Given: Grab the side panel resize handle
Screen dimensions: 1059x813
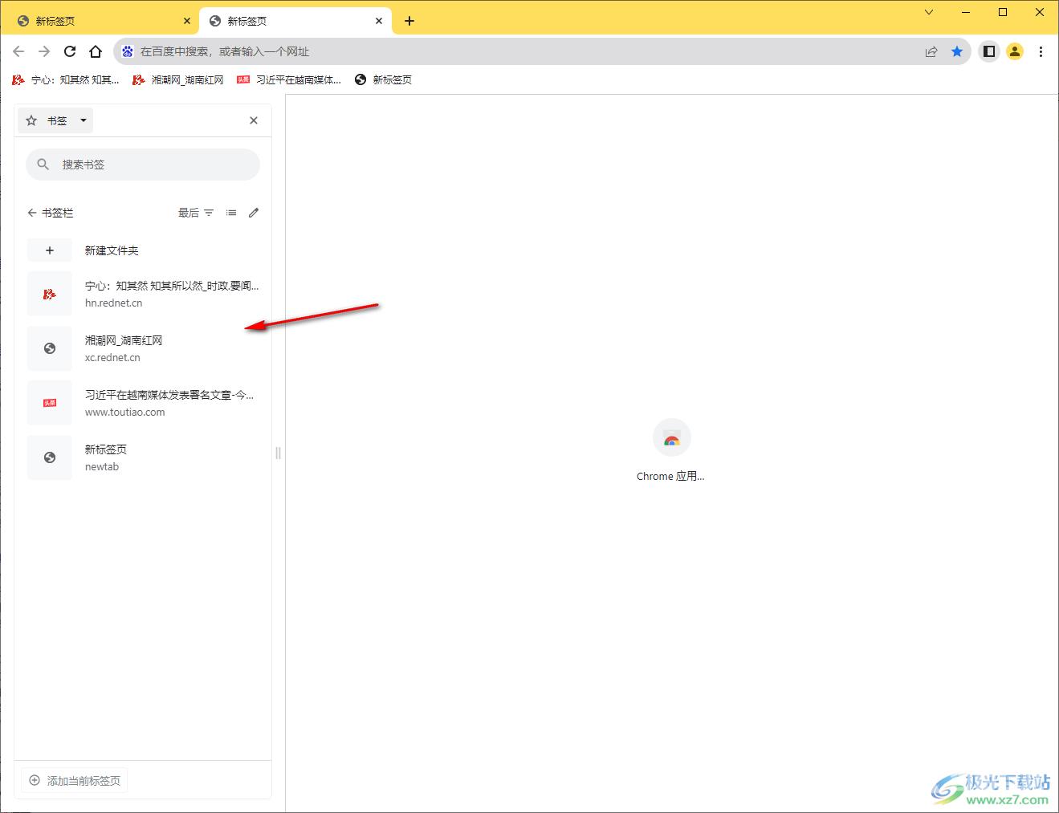Looking at the screenshot, I should click(279, 453).
